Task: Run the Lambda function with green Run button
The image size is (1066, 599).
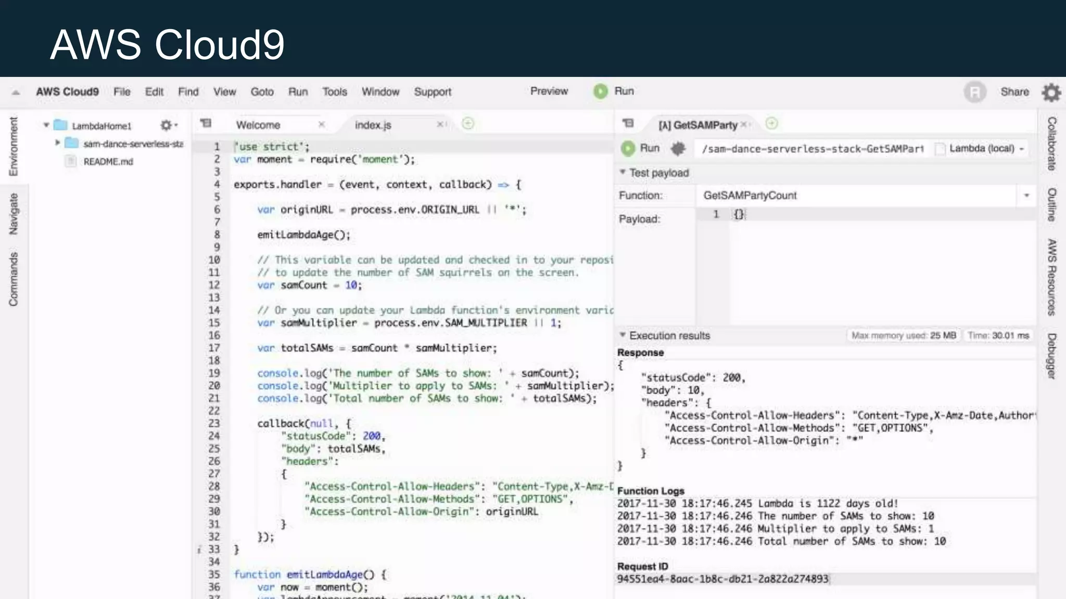Action: (641, 148)
